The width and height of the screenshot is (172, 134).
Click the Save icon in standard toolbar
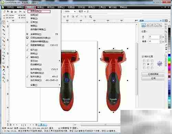click(12, 12)
